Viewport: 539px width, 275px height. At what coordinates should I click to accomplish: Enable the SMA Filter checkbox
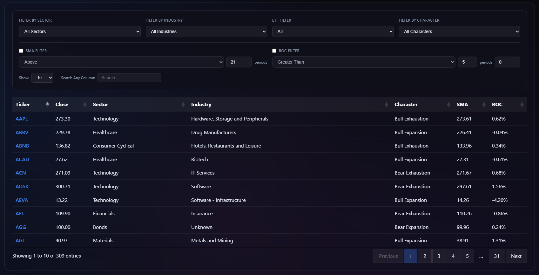click(x=21, y=51)
